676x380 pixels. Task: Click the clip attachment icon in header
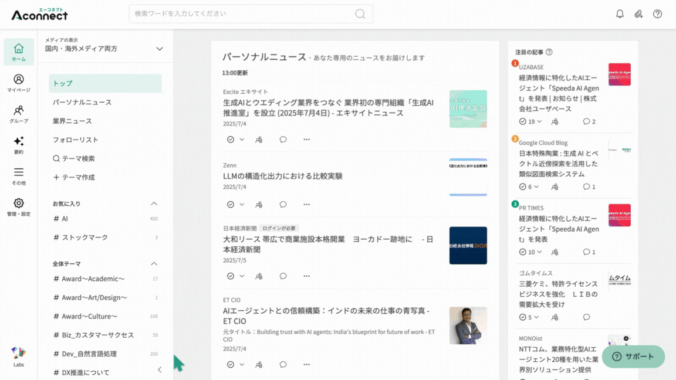[638, 14]
